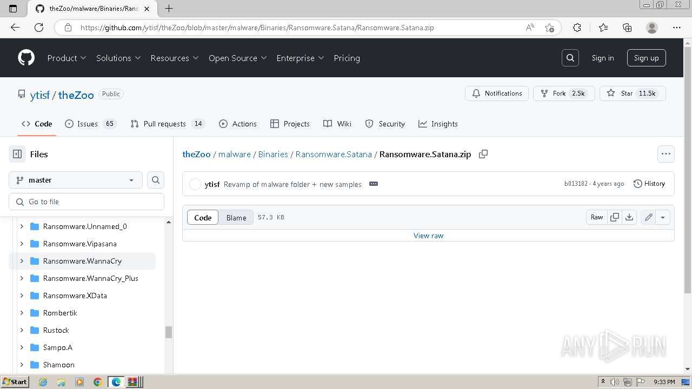Screen dimensions: 692x389
Task: Open browser collections icon
Action: coord(627,28)
